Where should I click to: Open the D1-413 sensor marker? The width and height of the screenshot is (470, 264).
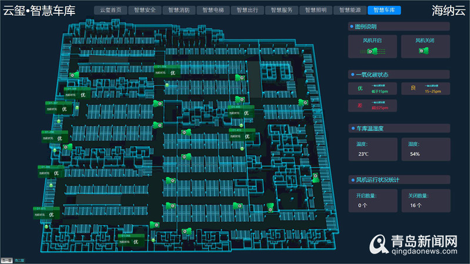[x=240, y=135]
